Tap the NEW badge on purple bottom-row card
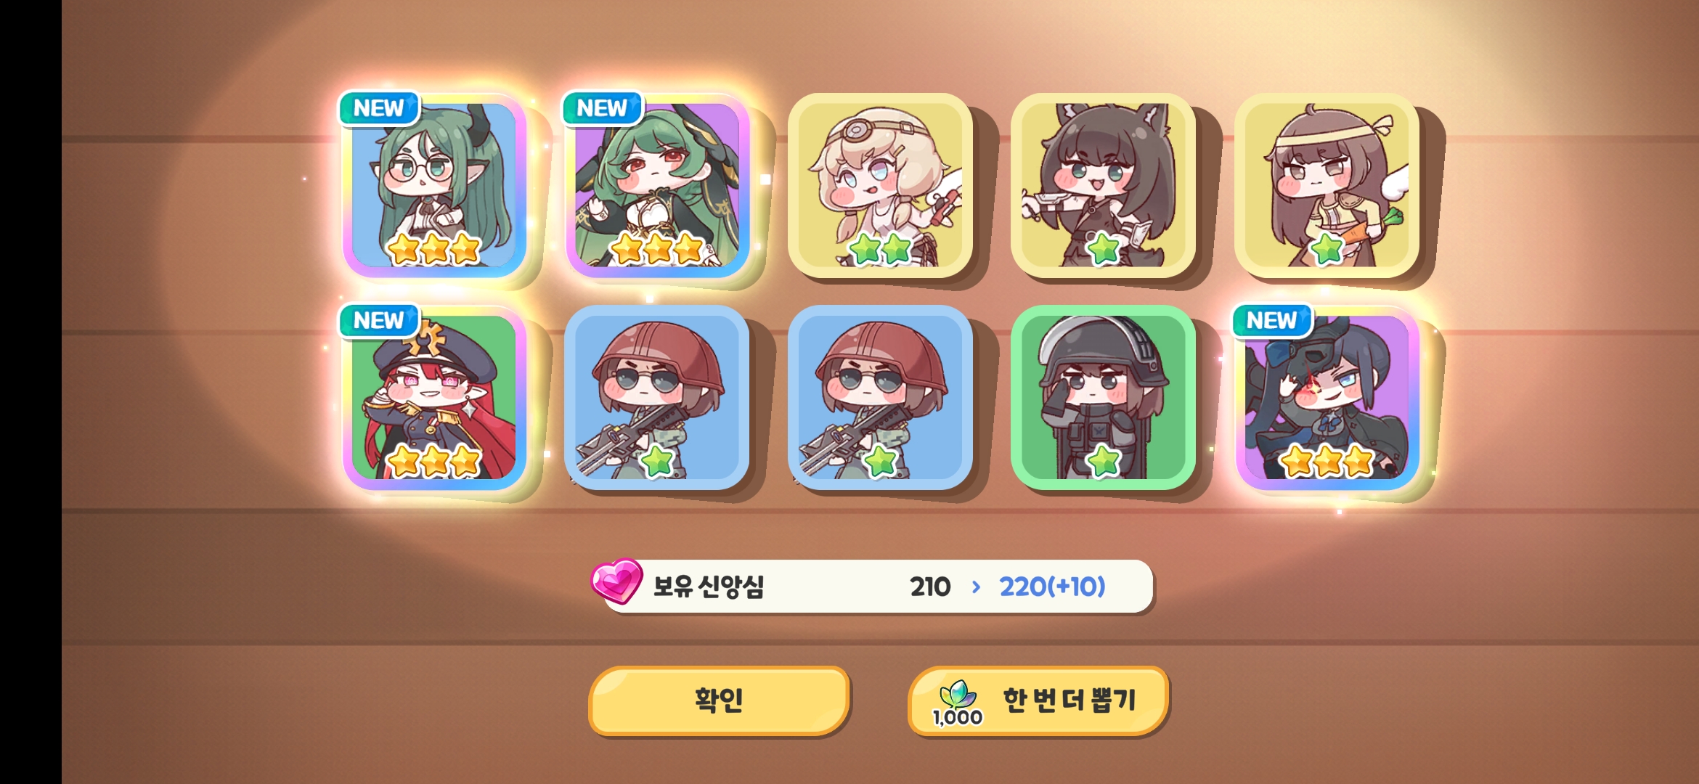The height and width of the screenshot is (784, 1699). tap(1272, 320)
